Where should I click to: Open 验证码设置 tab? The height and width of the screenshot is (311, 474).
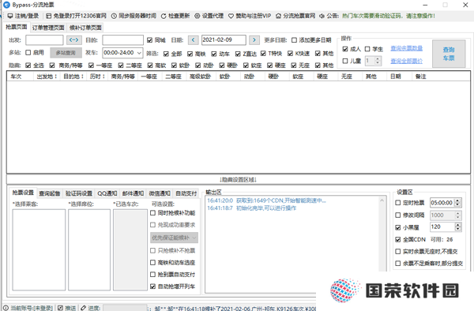coord(78,193)
